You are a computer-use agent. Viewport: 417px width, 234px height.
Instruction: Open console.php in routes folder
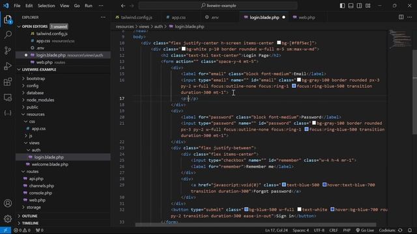[40, 193]
